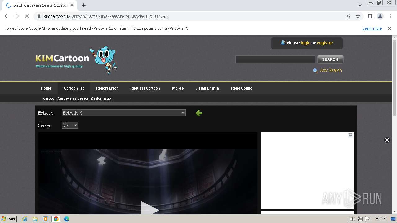The width and height of the screenshot is (397, 223).
Task: Click the ad choices icon on banner
Action: pyautogui.click(x=350, y=135)
